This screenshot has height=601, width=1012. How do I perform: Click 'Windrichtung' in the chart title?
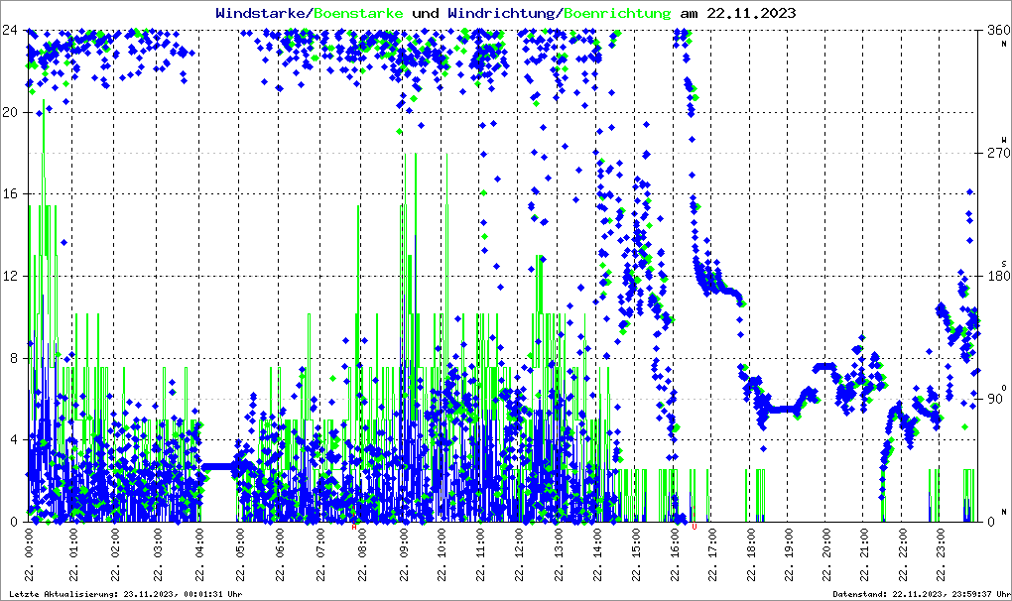(503, 13)
